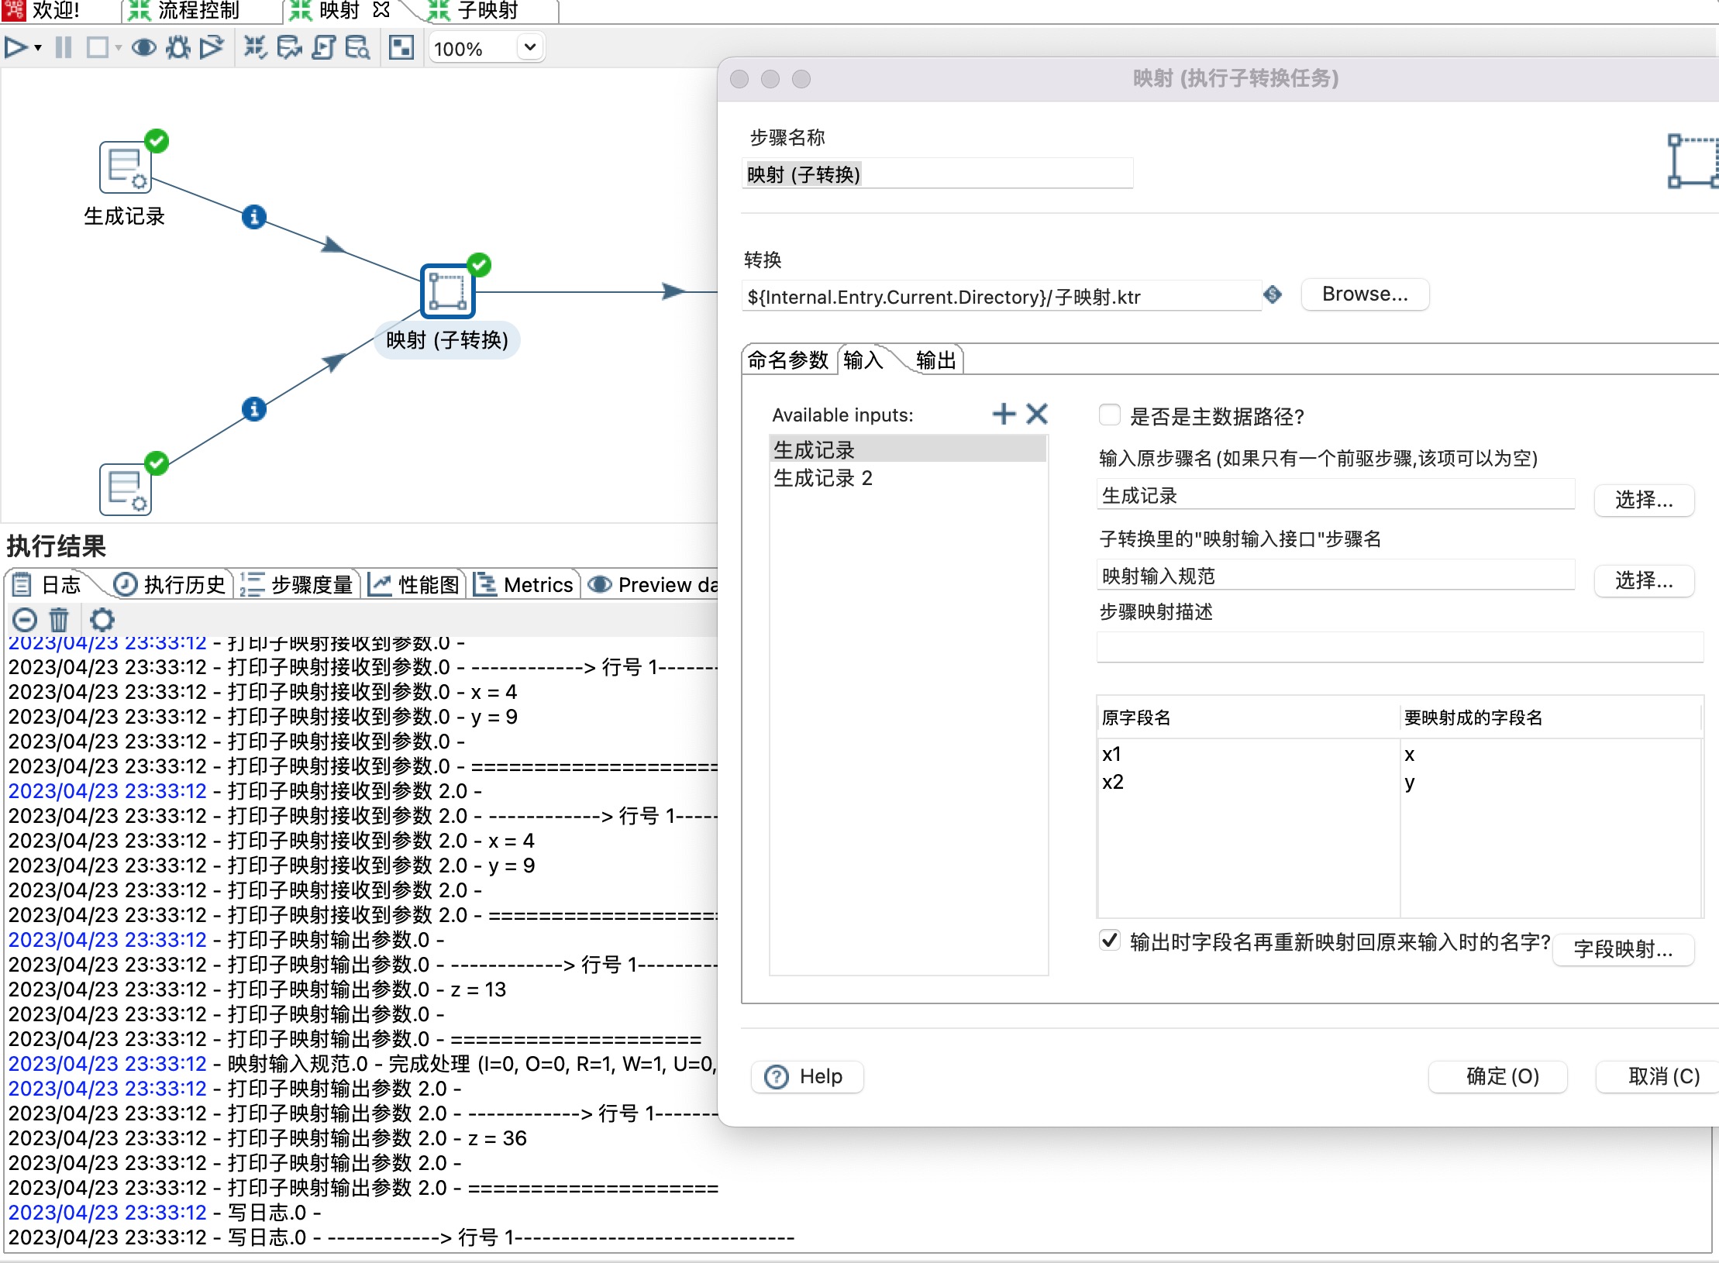The height and width of the screenshot is (1263, 1719).
Task: Select 生成记录 2 in available inputs
Action: pos(823,478)
